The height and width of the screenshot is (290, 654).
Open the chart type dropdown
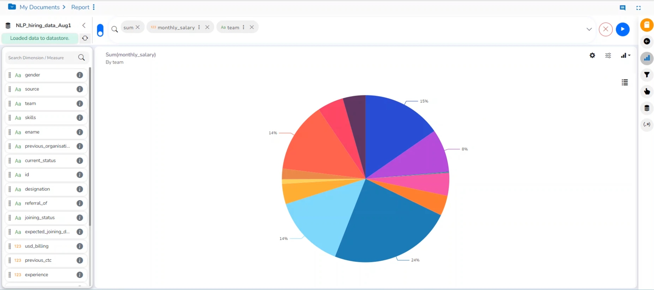[625, 55]
